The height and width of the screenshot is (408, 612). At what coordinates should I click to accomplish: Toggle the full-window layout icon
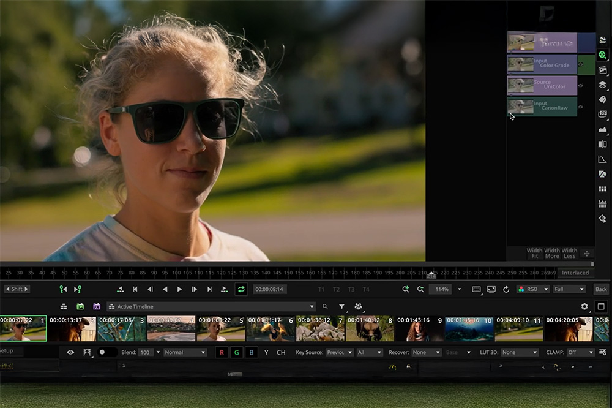[x=601, y=306]
